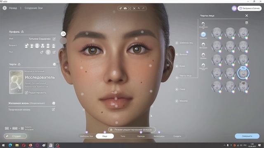Go back with the Назад button

point(10,8)
